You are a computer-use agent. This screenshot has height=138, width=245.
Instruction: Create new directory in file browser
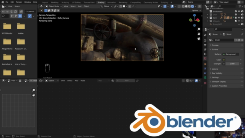click(x=21, y=11)
